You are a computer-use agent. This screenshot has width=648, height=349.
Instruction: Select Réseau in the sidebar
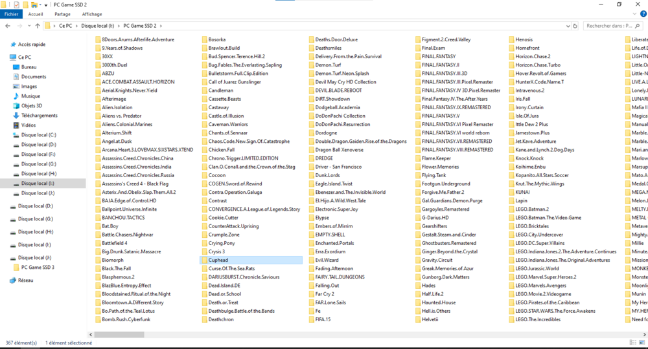(x=25, y=280)
